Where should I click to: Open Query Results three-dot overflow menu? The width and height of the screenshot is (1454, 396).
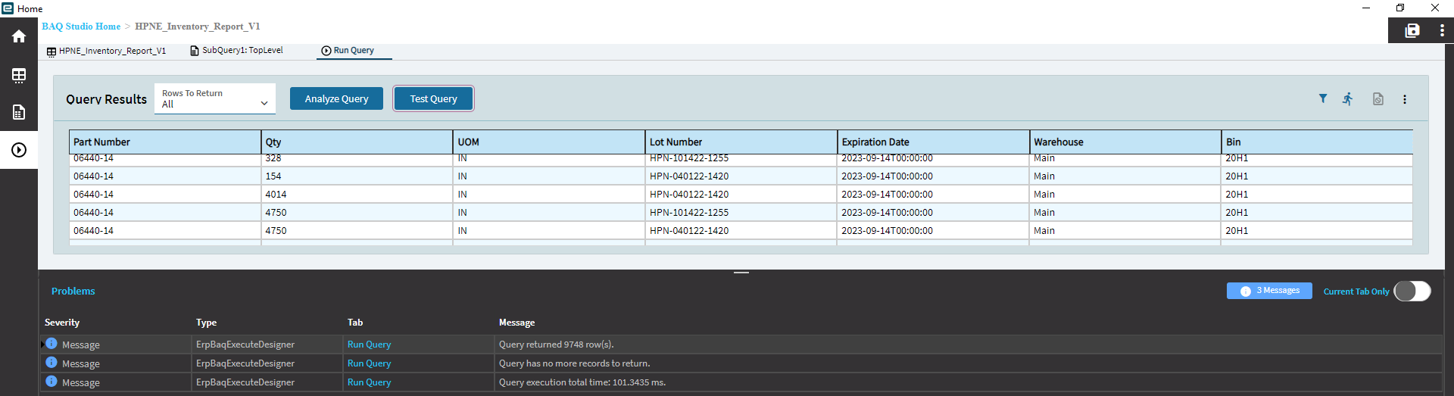coord(1405,99)
